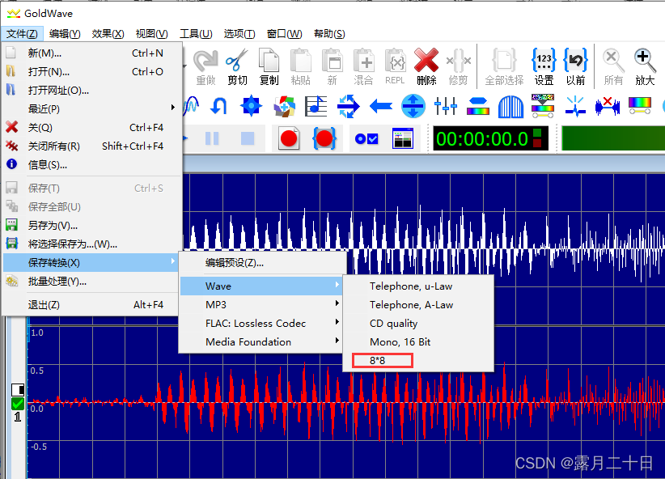Choose Open URL (打开网址) menu item
Viewport: 665px width, 479px height.
[91, 91]
